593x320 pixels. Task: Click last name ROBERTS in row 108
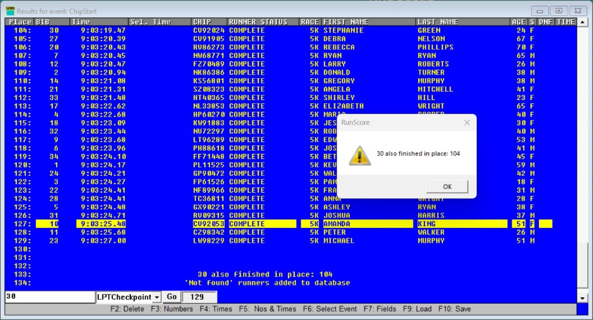click(x=433, y=64)
